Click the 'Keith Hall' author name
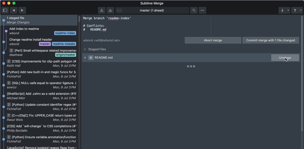 [x=14, y=66]
